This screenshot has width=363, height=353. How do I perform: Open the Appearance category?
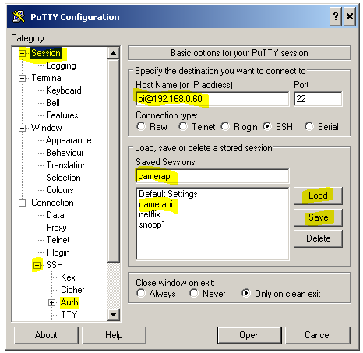[x=69, y=140]
